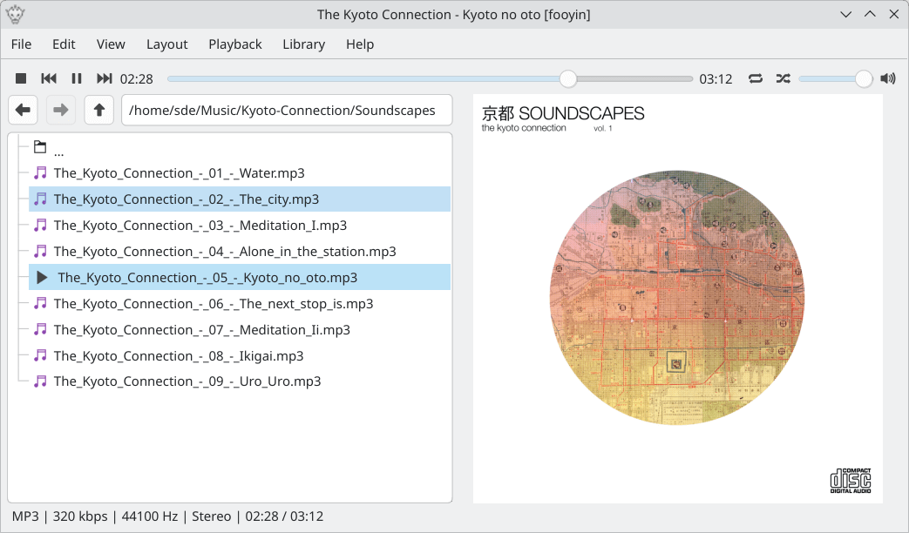Open the Layout menu
Image resolution: width=909 pixels, height=533 pixels.
[x=166, y=44]
